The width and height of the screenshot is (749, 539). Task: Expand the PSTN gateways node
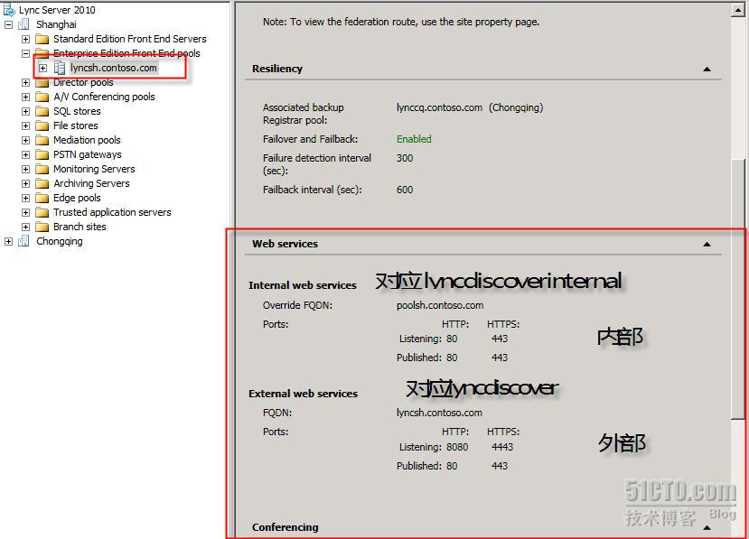[x=26, y=154]
